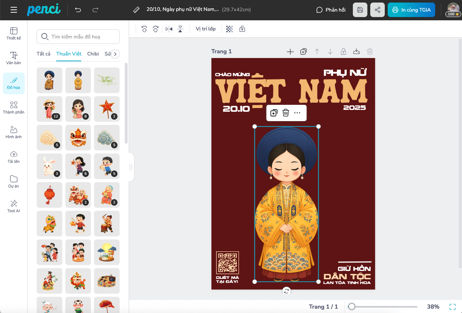Toggle lock on the selected layer

coord(242,29)
